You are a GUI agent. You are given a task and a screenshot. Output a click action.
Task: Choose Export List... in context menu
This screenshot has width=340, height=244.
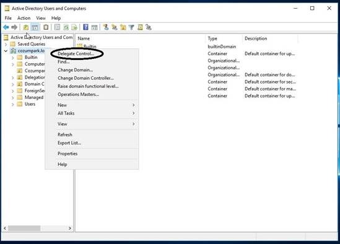[x=69, y=143]
